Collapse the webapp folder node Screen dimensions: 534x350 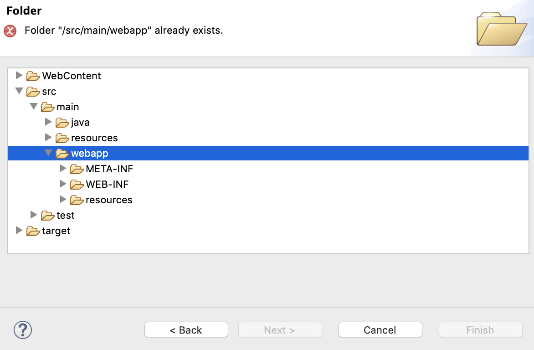48,153
